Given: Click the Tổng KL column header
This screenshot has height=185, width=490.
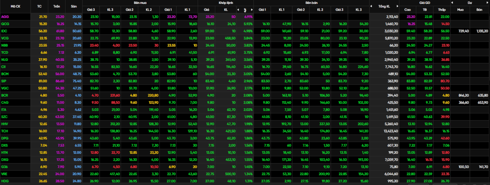Looking at the screenshot, I should click(x=384, y=6).
